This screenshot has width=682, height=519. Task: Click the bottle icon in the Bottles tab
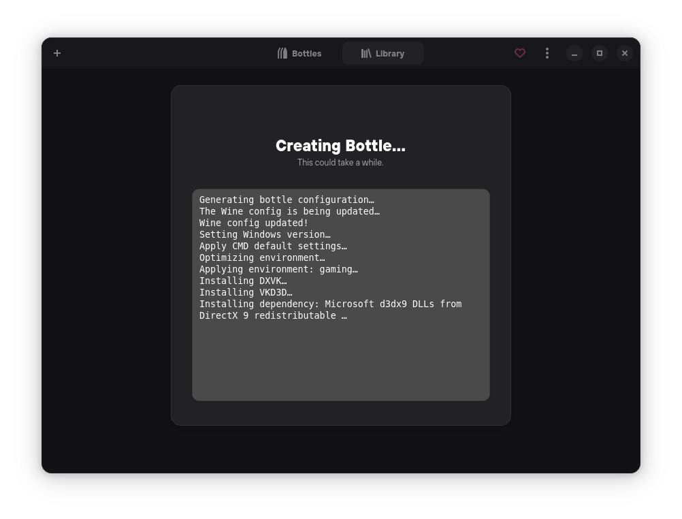[282, 53]
